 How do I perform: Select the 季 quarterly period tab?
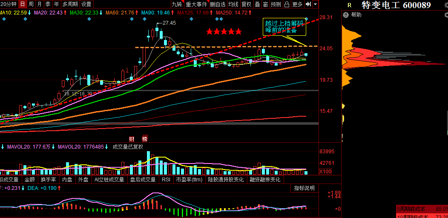(x=48, y=4)
